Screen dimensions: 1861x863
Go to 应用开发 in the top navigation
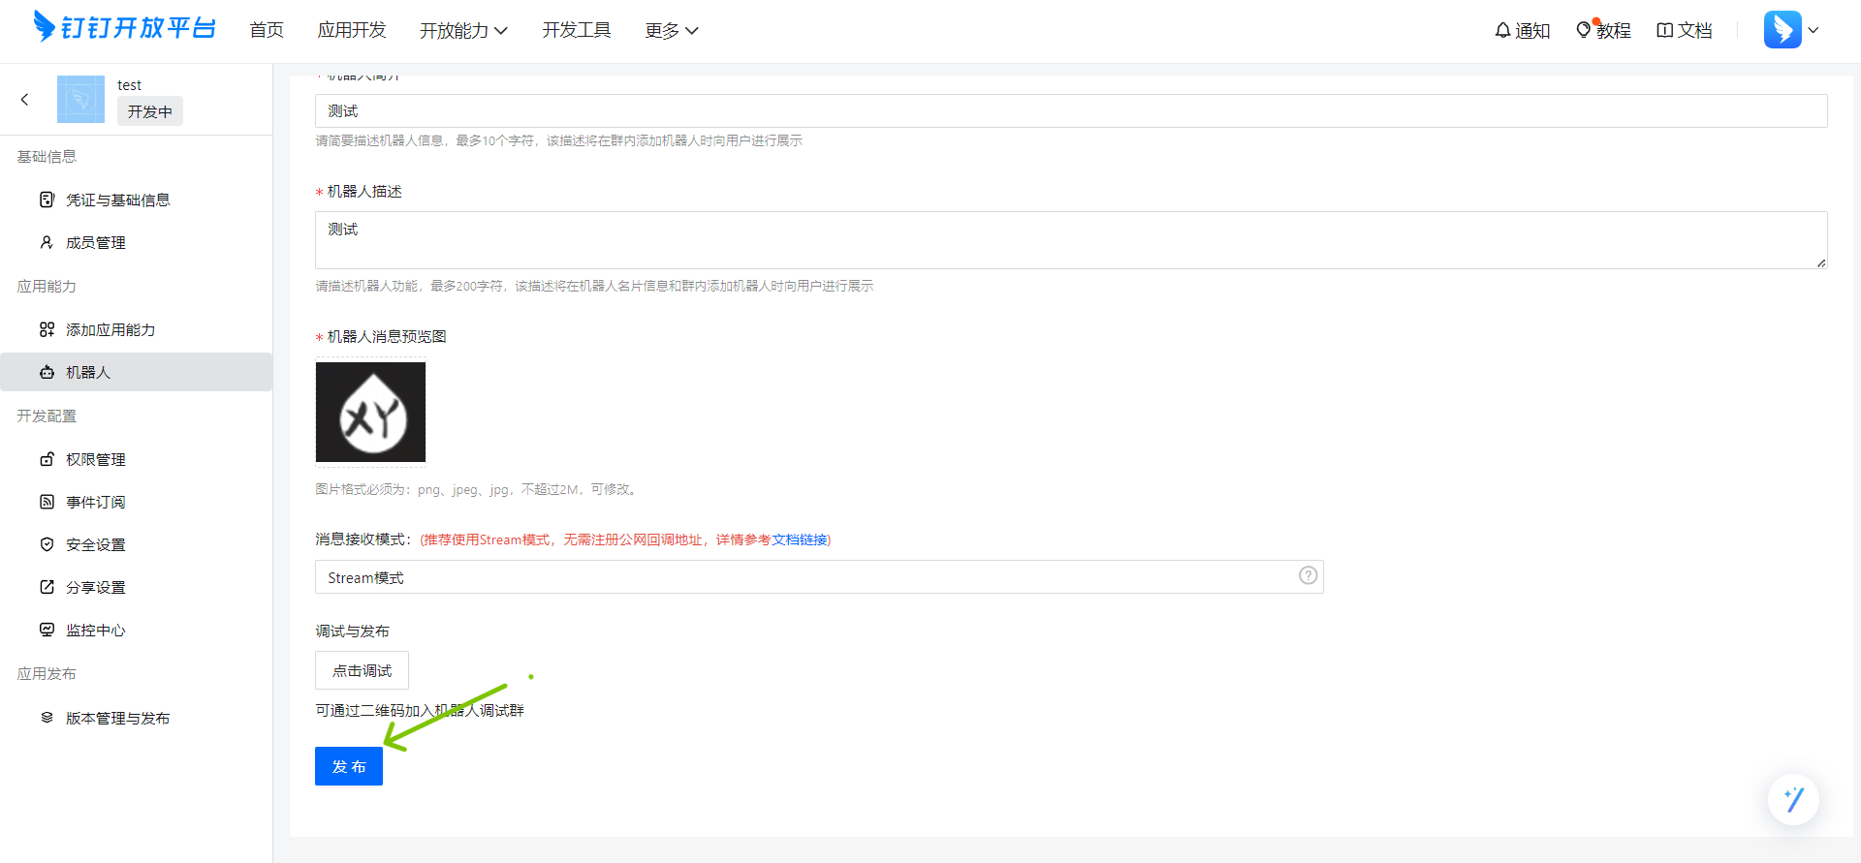352,31
